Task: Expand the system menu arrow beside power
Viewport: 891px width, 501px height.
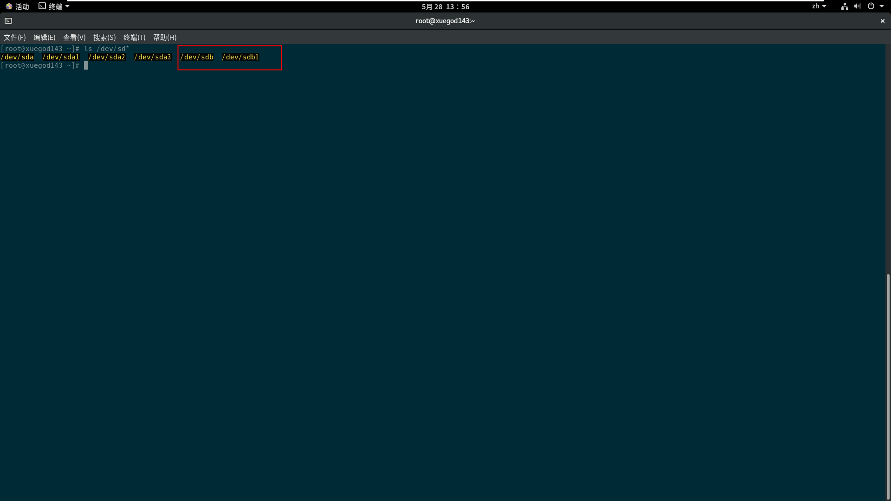Action: [x=882, y=6]
